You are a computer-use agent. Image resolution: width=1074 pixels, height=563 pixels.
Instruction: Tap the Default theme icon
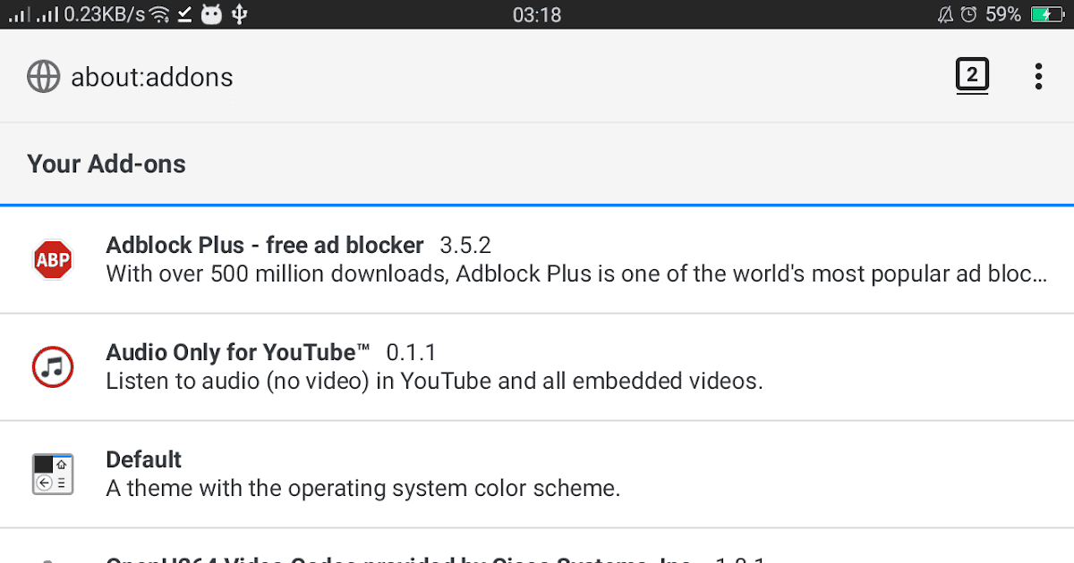[x=53, y=475]
